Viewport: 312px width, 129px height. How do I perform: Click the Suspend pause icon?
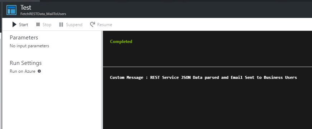pos(61,24)
